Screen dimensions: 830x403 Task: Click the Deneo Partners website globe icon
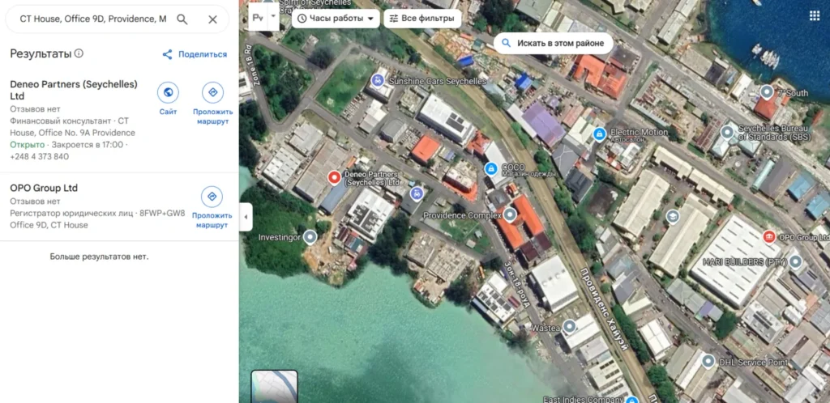[168, 92]
